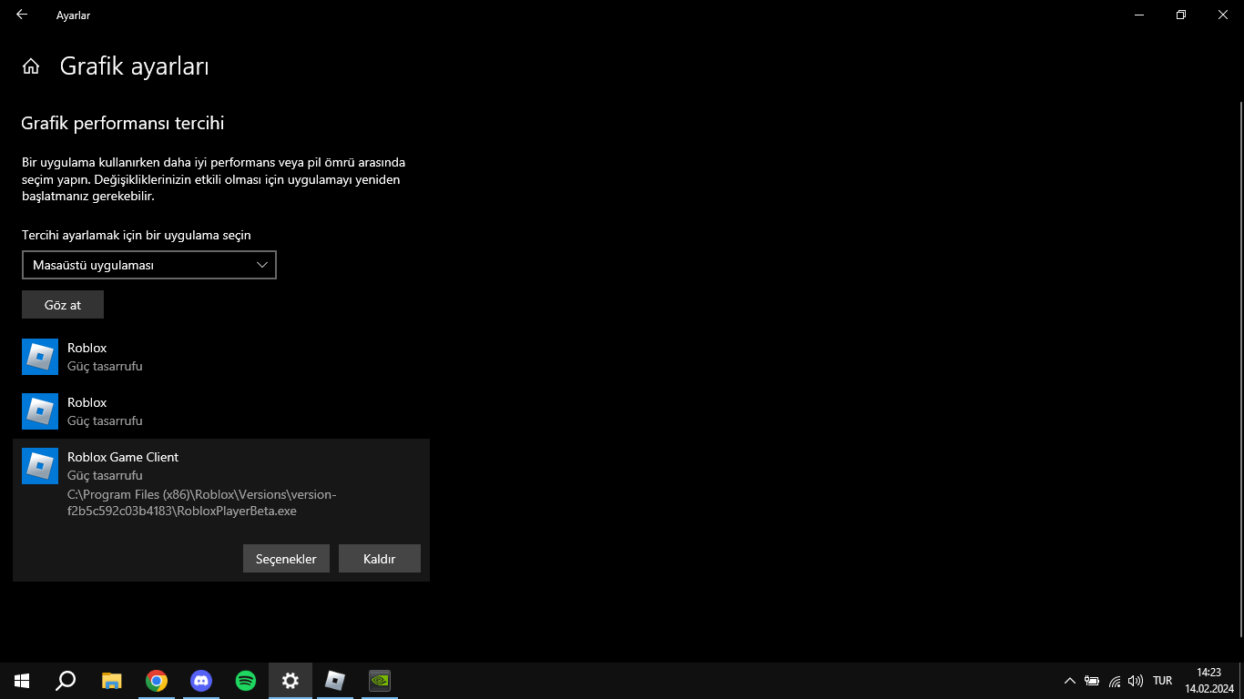The width and height of the screenshot is (1244, 699).
Task: Check the battery status tray icon
Action: 1092,681
